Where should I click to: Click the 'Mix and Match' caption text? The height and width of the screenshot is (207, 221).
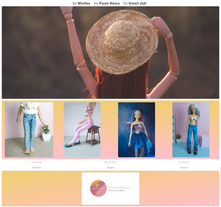tap(110, 162)
